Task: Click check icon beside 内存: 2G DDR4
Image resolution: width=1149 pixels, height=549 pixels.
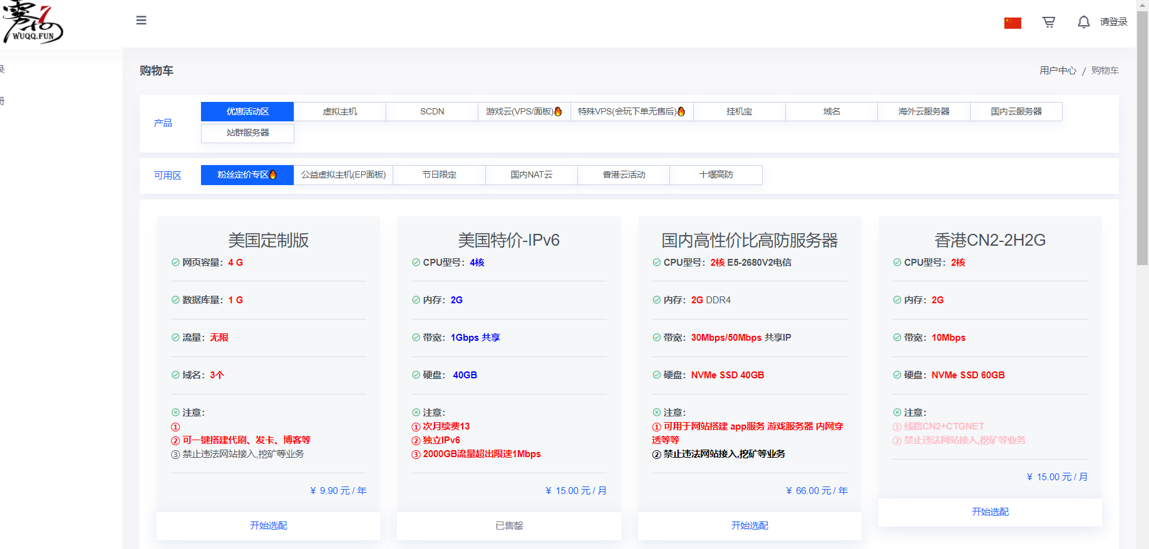Action: [656, 300]
